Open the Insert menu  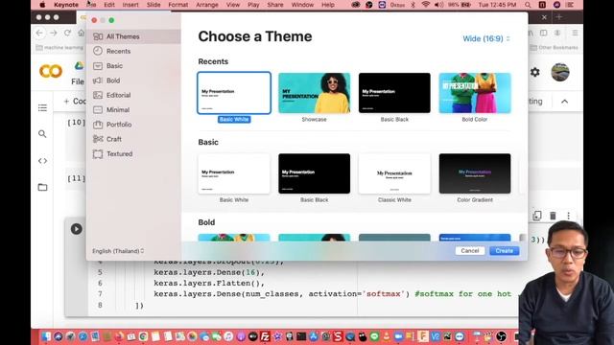[x=130, y=5]
